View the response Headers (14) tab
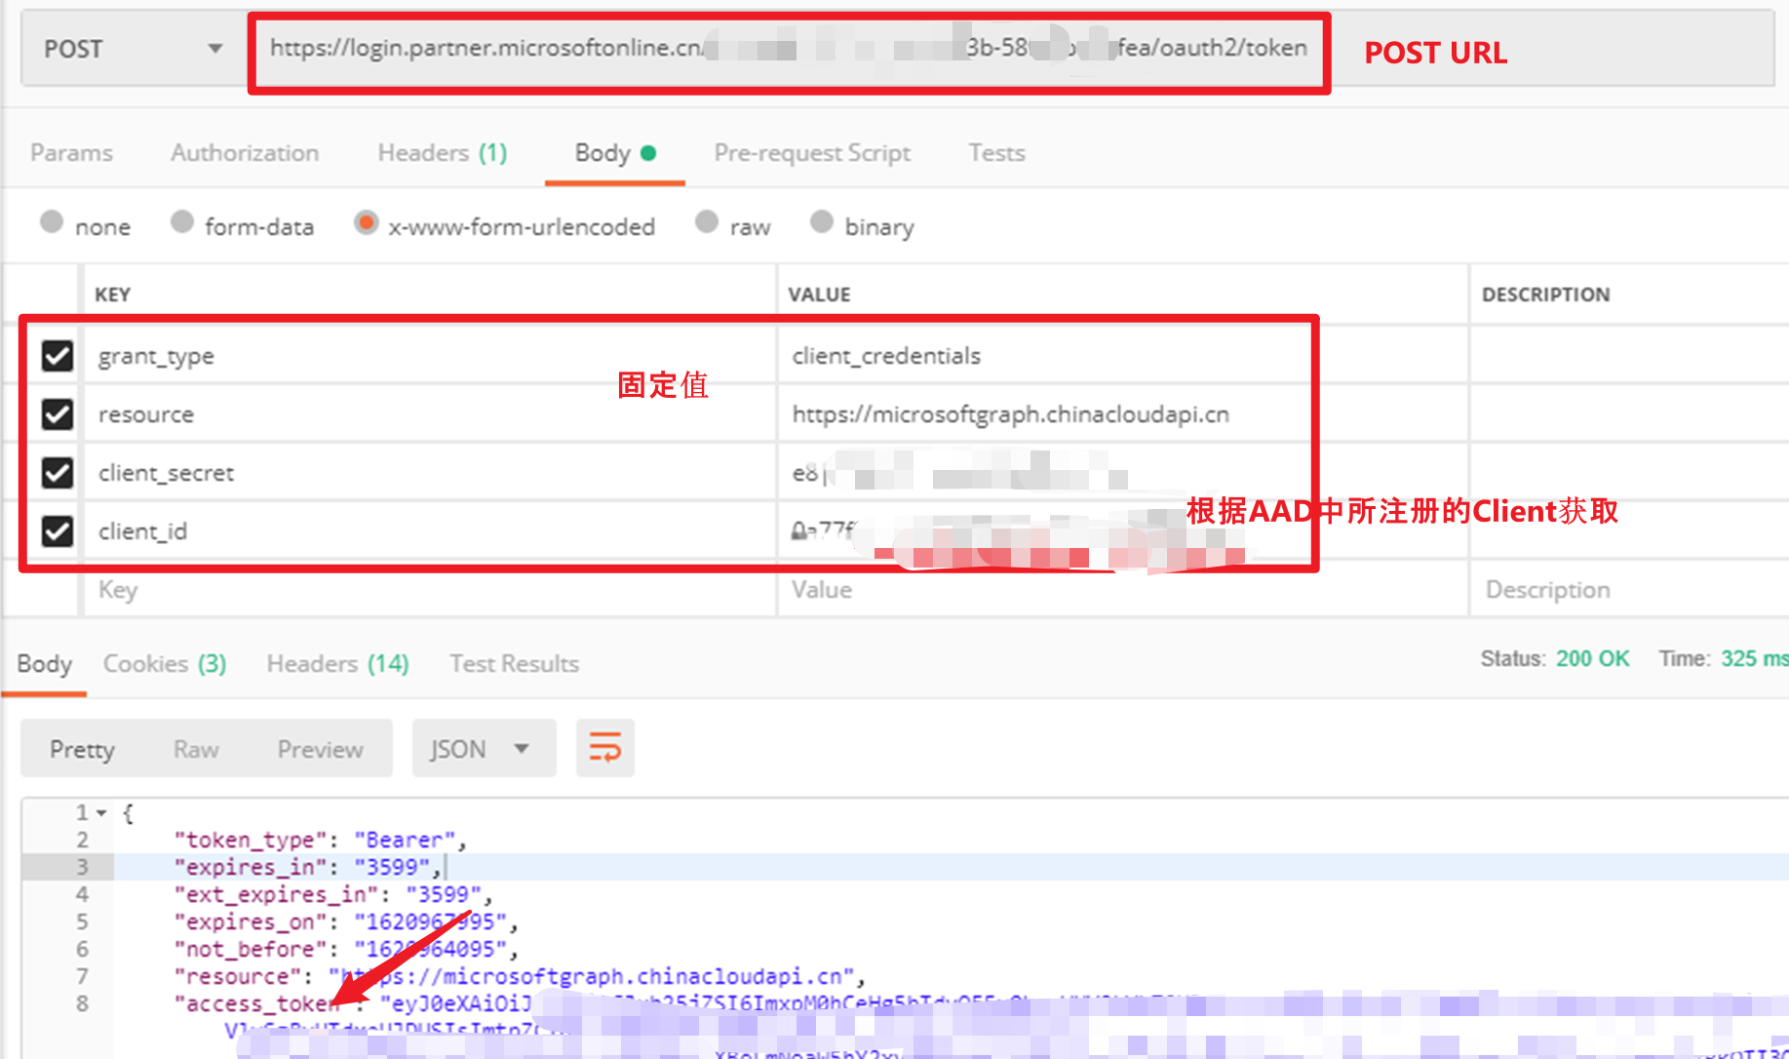Screen dimensions: 1789x1059 [x=337, y=664]
